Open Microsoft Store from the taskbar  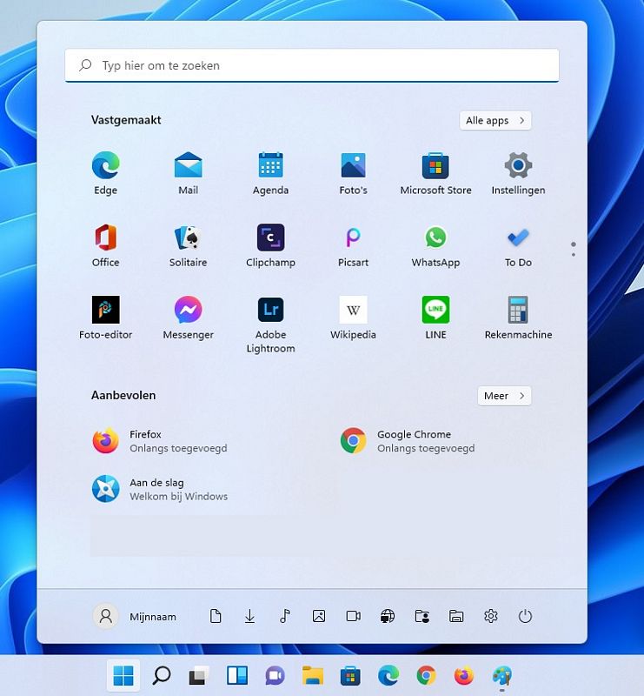[350, 676]
